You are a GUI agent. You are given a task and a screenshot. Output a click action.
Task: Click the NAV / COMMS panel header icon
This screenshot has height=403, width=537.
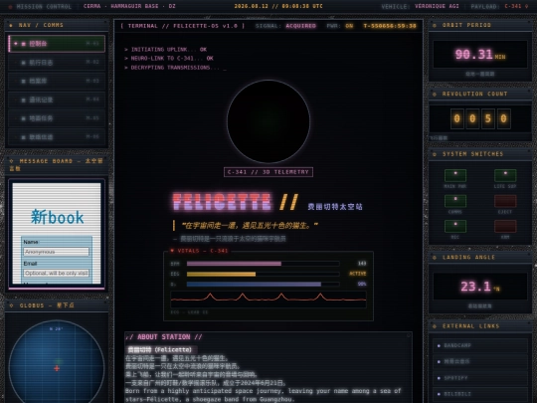point(11,25)
